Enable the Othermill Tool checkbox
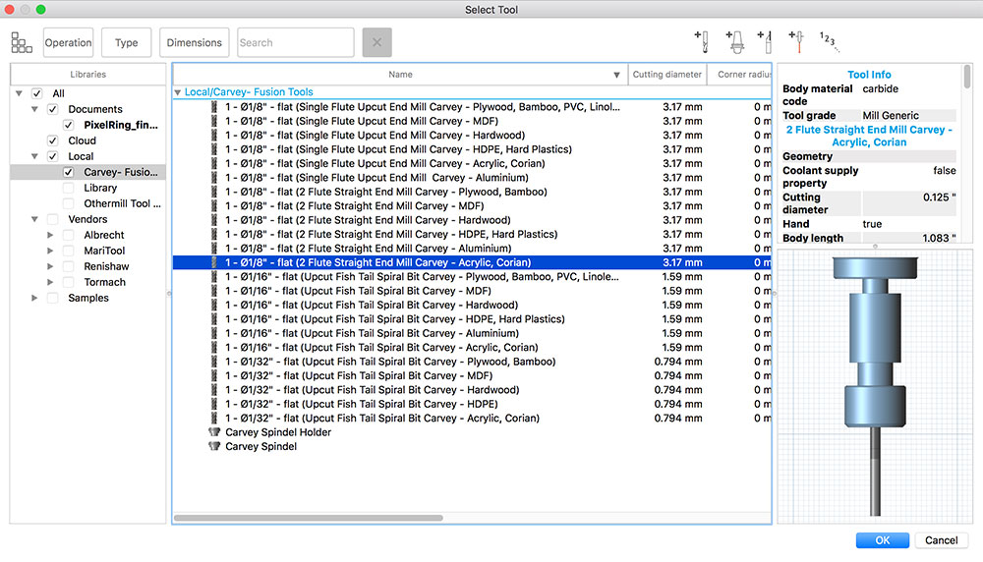Viewport: 983px width, 562px height. click(69, 203)
